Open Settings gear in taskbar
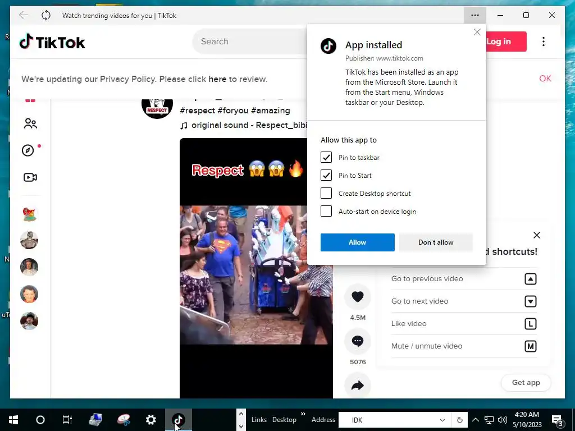Screen dimensions: 575x431 150,420
